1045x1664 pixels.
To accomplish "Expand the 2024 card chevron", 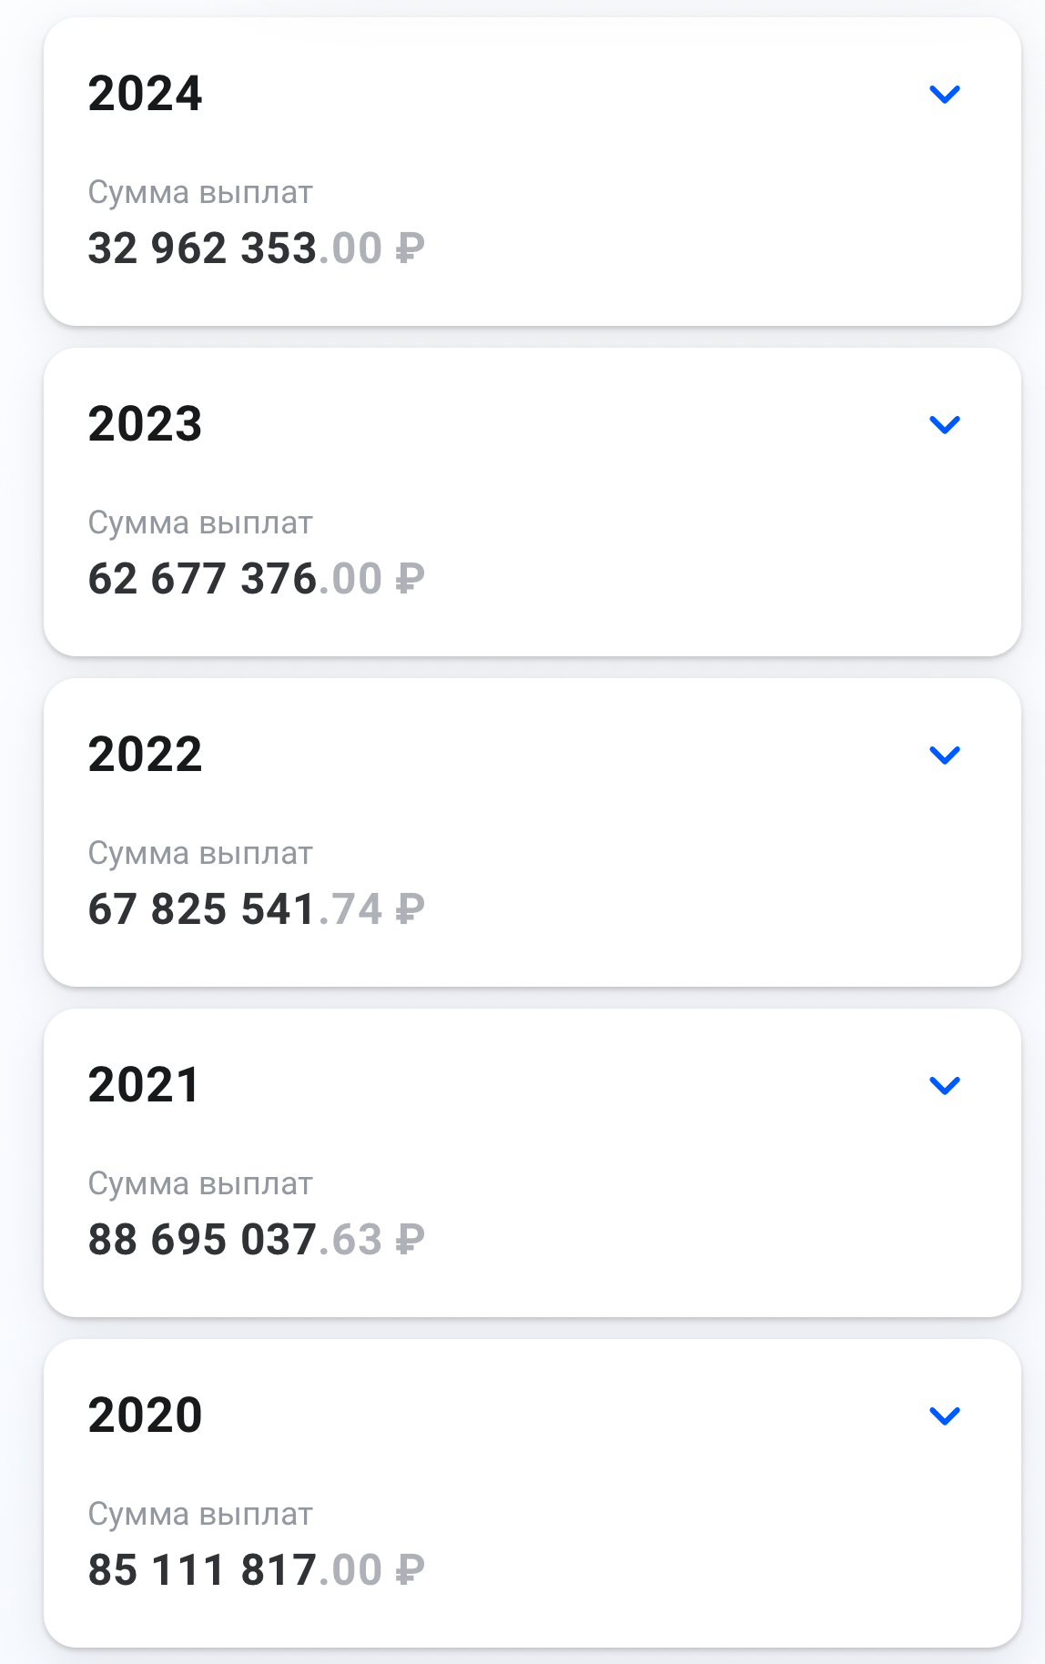I will (945, 94).
